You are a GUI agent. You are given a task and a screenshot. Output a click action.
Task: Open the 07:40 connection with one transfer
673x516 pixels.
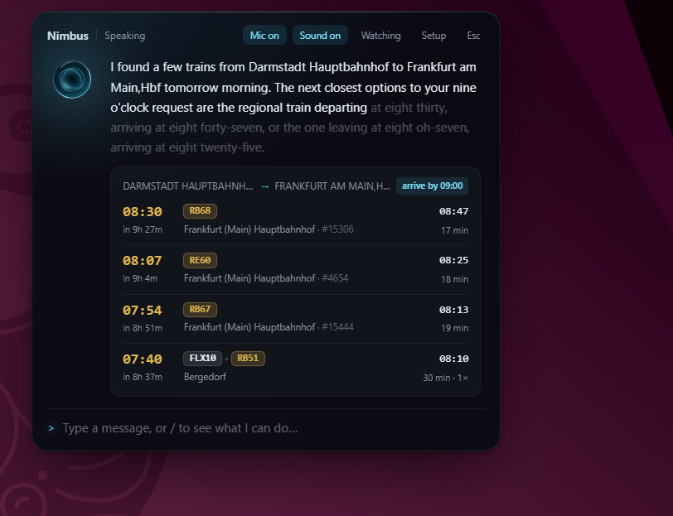pyautogui.click(x=295, y=368)
